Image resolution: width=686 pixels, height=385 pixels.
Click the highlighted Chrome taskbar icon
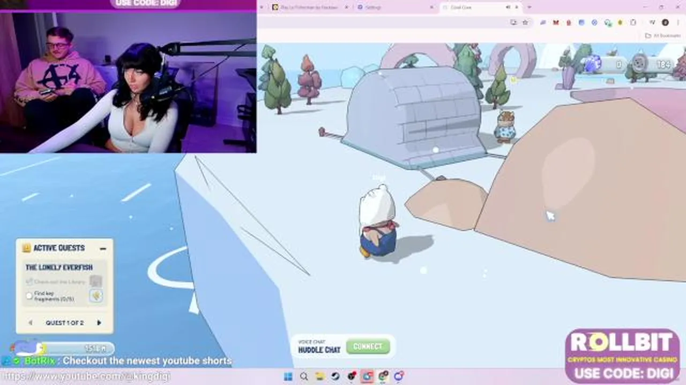pos(367,376)
